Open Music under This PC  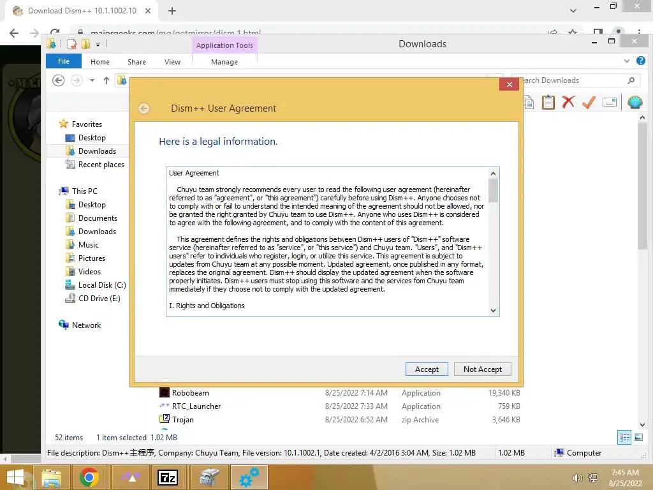tap(82, 244)
